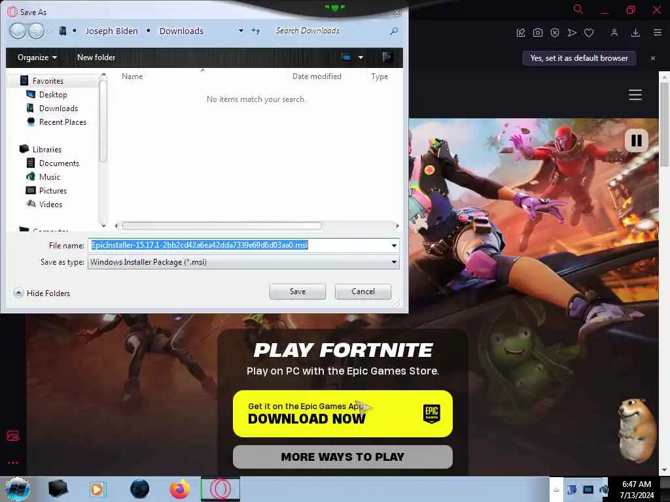Click Joseph Biden in the address path
Image resolution: width=670 pixels, height=502 pixels.
pos(111,31)
